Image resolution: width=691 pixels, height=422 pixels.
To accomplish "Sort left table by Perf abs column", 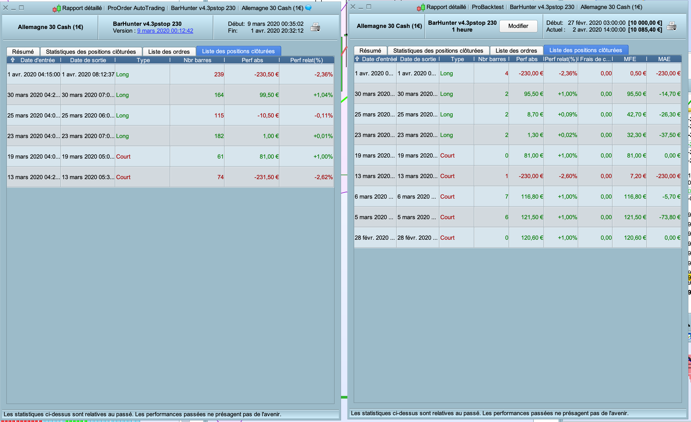I will click(252, 60).
